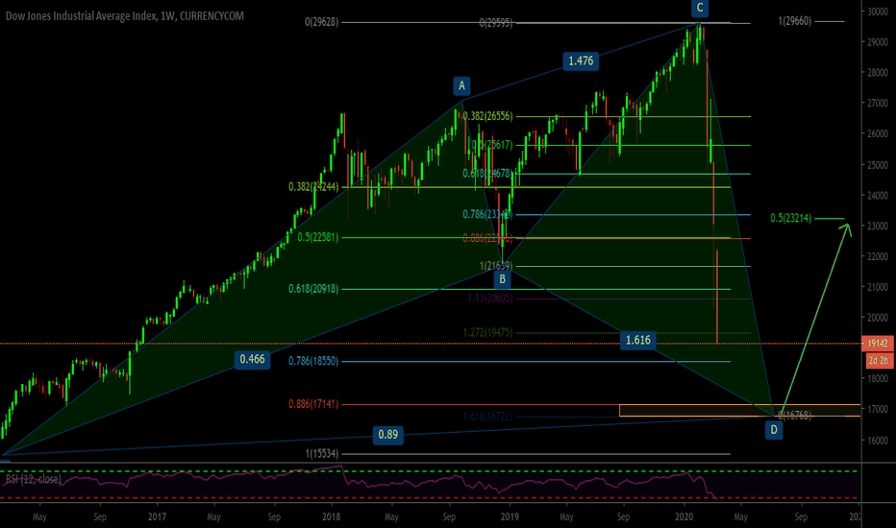The width and height of the screenshot is (896, 528).
Task: Click the 1.13(20605) extension label
Action: [x=489, y=298]
